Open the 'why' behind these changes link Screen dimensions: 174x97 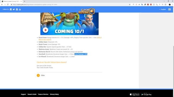coord(52,62)
